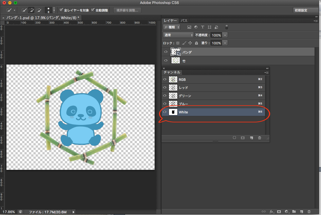Delete the channel using the Channels panel trash icon

(x=259, y=138)
